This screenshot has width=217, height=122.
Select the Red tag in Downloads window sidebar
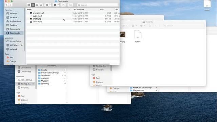click(x=11, y=57)
